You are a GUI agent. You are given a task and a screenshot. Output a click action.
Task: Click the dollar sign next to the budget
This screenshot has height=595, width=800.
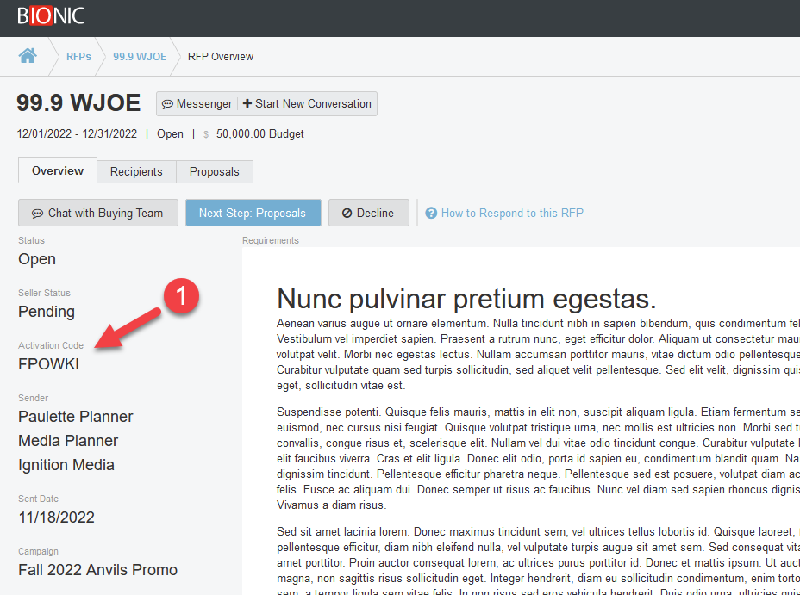click(206, 134)
